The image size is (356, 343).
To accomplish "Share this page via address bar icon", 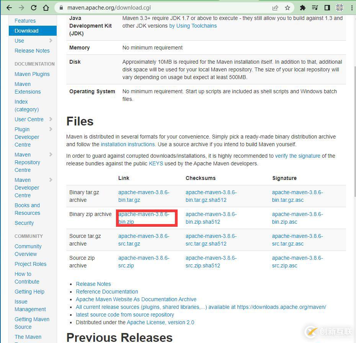I will click(x=275, y=8).
